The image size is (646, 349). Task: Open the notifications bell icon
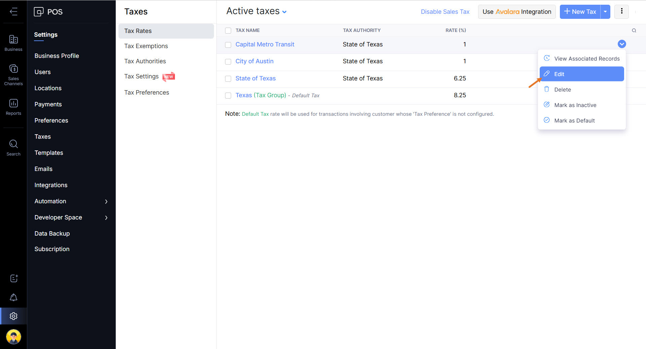[x=13, y=298]
